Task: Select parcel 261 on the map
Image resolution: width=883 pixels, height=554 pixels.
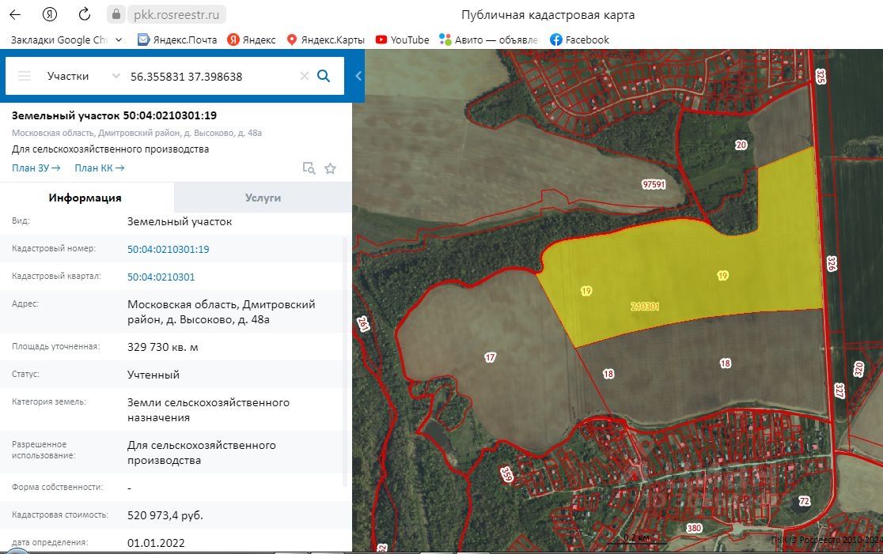Action: pos(363,324)
